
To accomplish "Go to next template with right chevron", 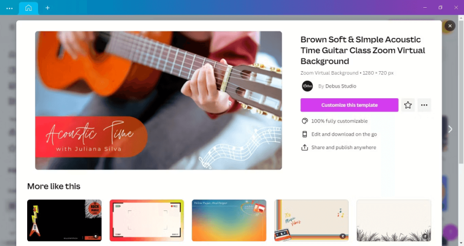I will [x=450, y=129].
